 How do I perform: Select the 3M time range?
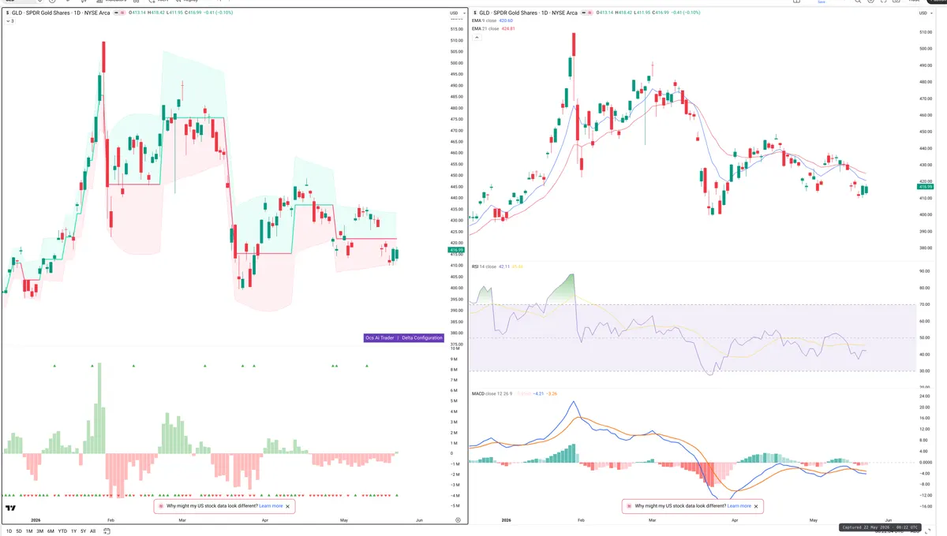[x=39, y=531]
